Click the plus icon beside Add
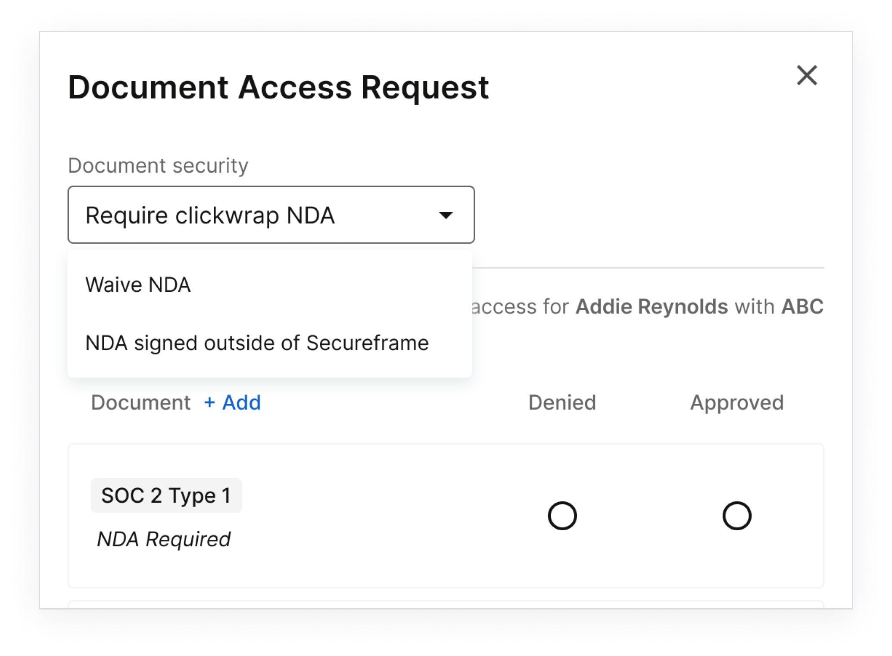Screen dimensions: 892x656 pyautogui.click(x=209, y=403)
